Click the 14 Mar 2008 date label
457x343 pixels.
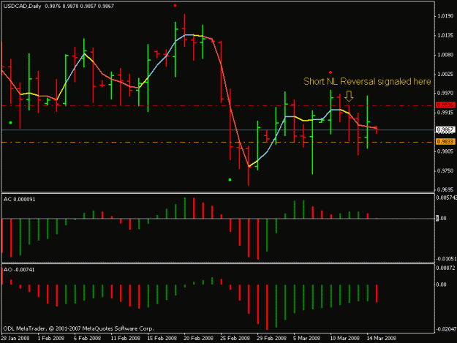[x=381, y=338]
